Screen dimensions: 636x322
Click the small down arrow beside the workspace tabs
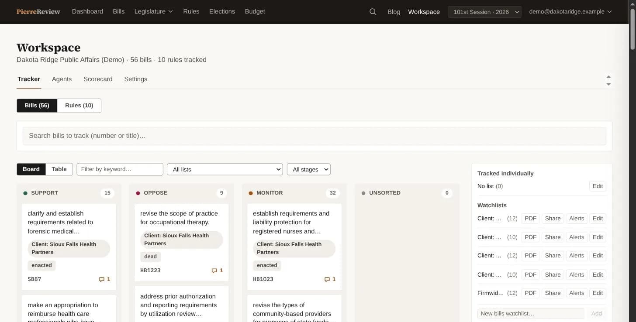(x=608, y=84)
